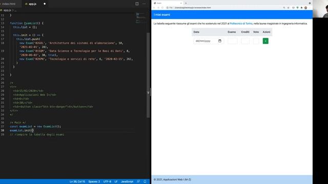Click the Azioni column header
Viewport: 328px width, 184px height.
point(266,32)
